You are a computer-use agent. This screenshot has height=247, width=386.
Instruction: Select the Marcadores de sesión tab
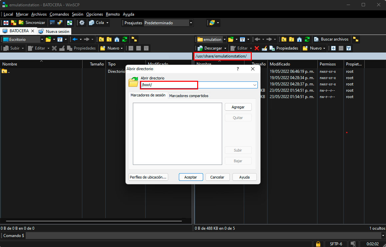pos(148,95)
